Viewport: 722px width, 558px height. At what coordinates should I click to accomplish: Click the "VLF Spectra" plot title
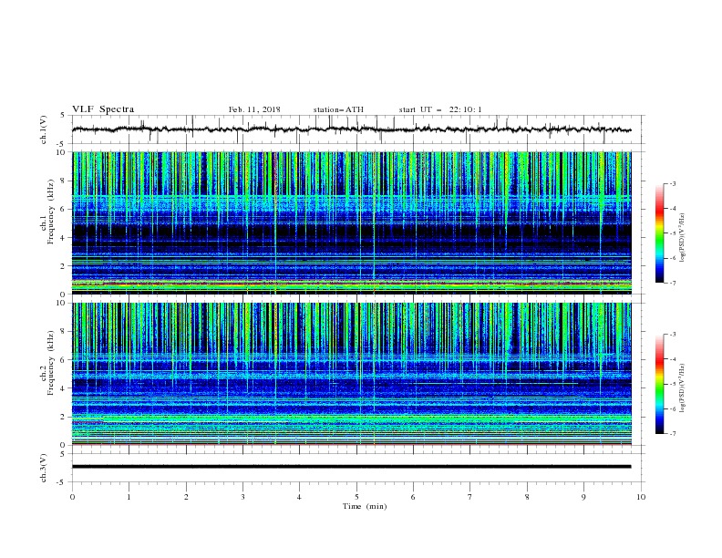tap(103, 109)
